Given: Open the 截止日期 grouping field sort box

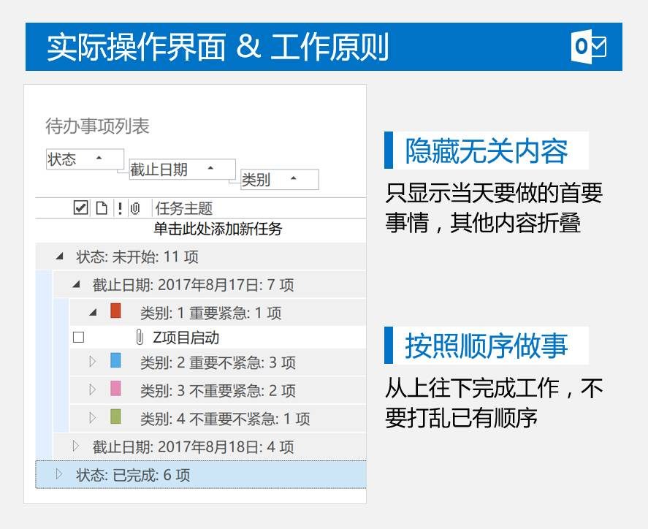Looking at the screenshot, I should point(182,169).
